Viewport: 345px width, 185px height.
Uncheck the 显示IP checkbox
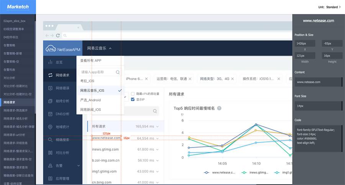point(133,100)
